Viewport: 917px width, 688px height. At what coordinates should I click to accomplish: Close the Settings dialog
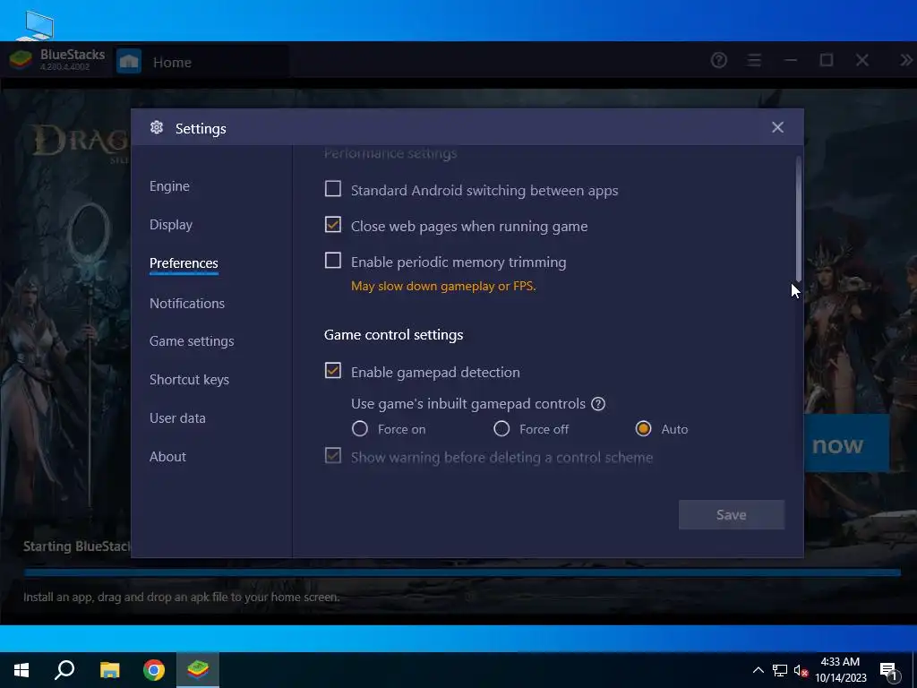pos(777,127)
